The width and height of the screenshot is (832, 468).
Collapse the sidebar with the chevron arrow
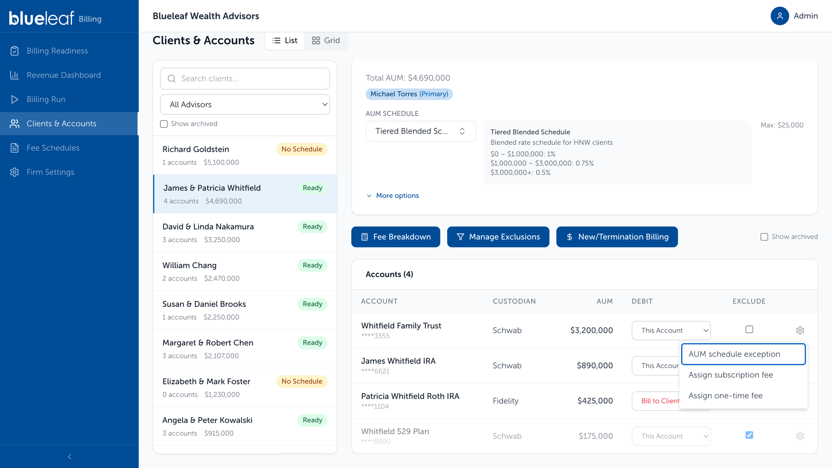pyautogui.click(x=69, y=457)
